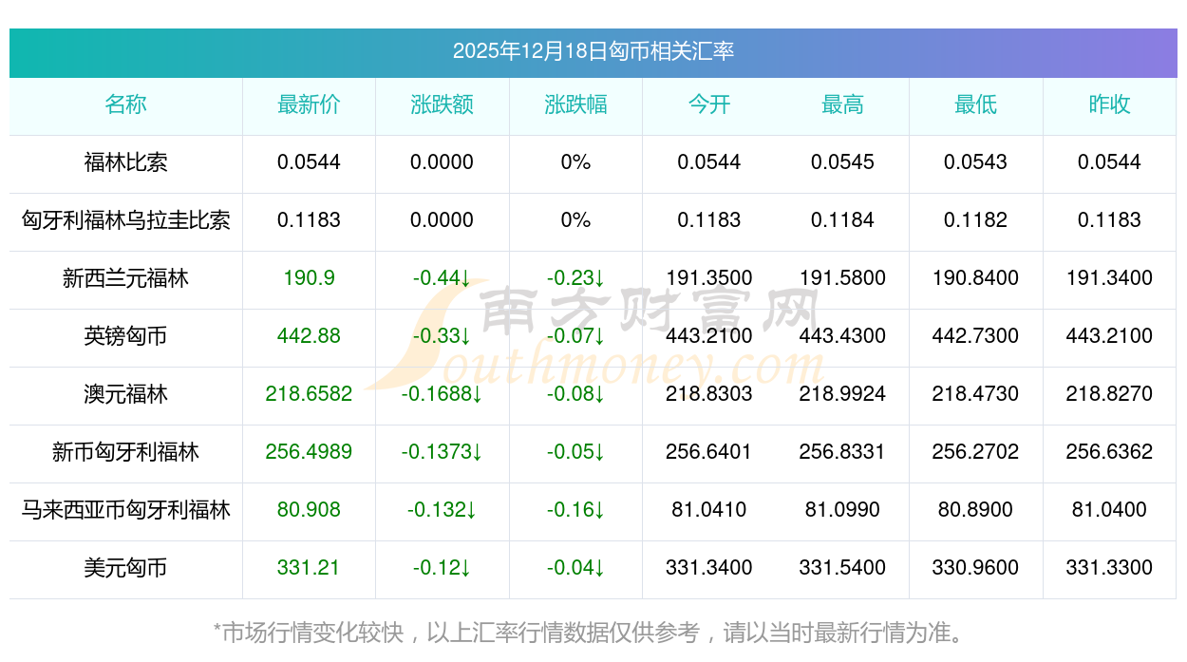
Task: Click the title 2025年12月18日匈币相关汇率
Action: (593, 51)
